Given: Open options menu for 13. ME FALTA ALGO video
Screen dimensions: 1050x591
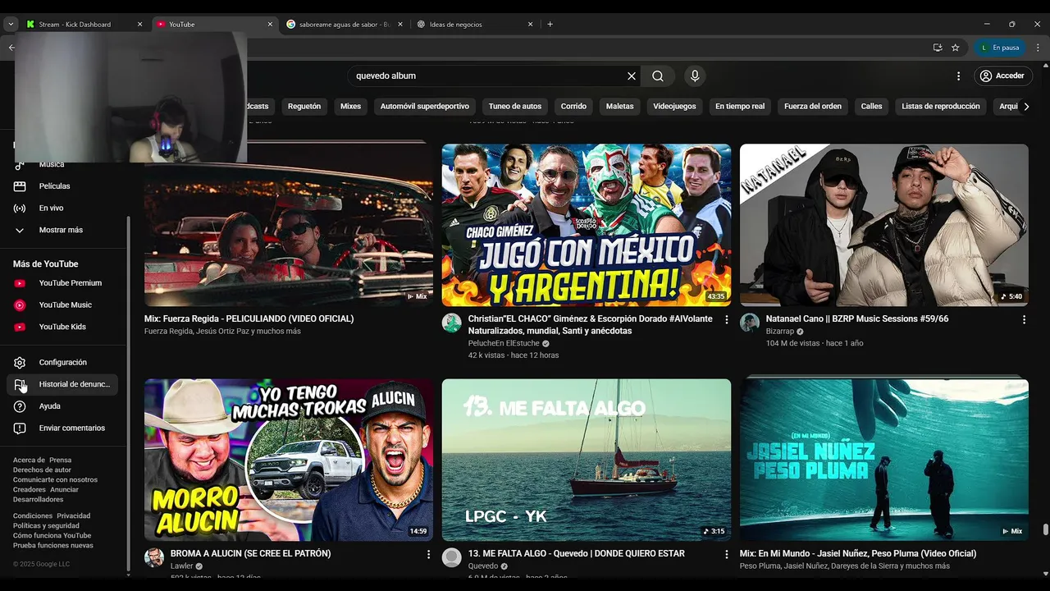Looking at the screenshot, I should pos(726,554).
